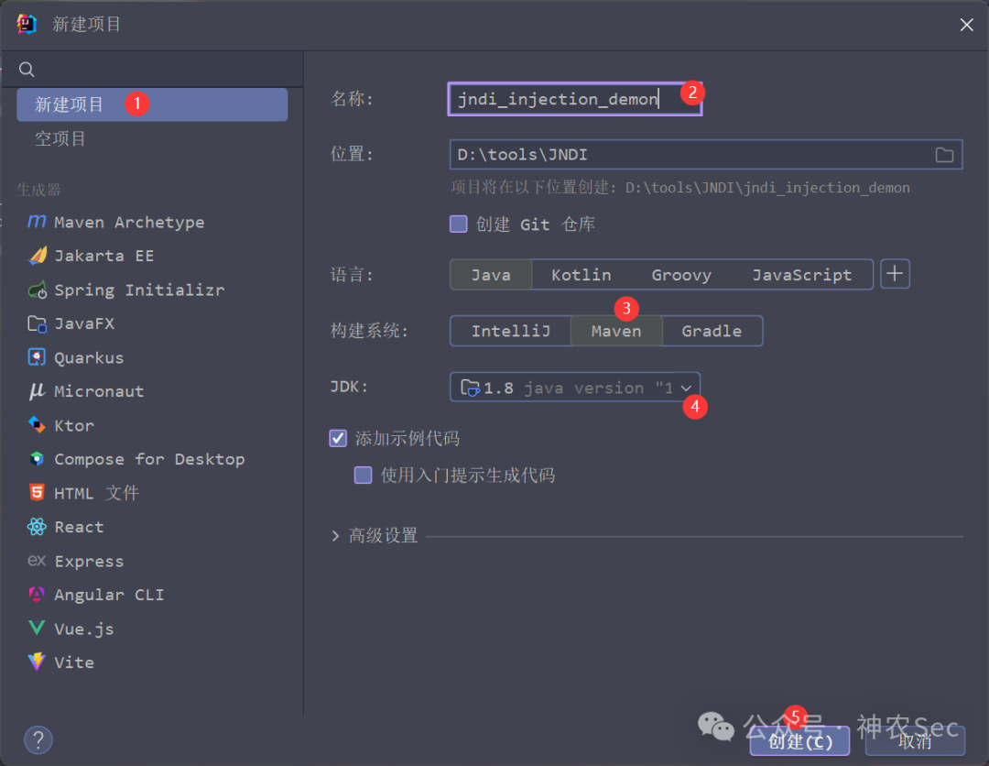Click the 创建(C) create button

coord(799,741)
